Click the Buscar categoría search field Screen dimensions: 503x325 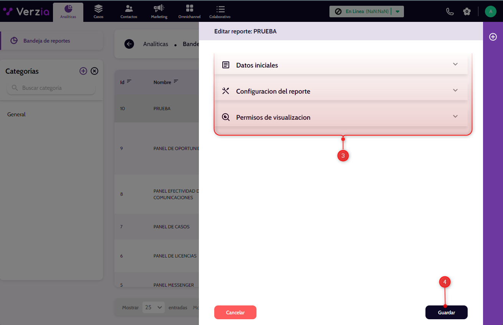tap(54, 88)
